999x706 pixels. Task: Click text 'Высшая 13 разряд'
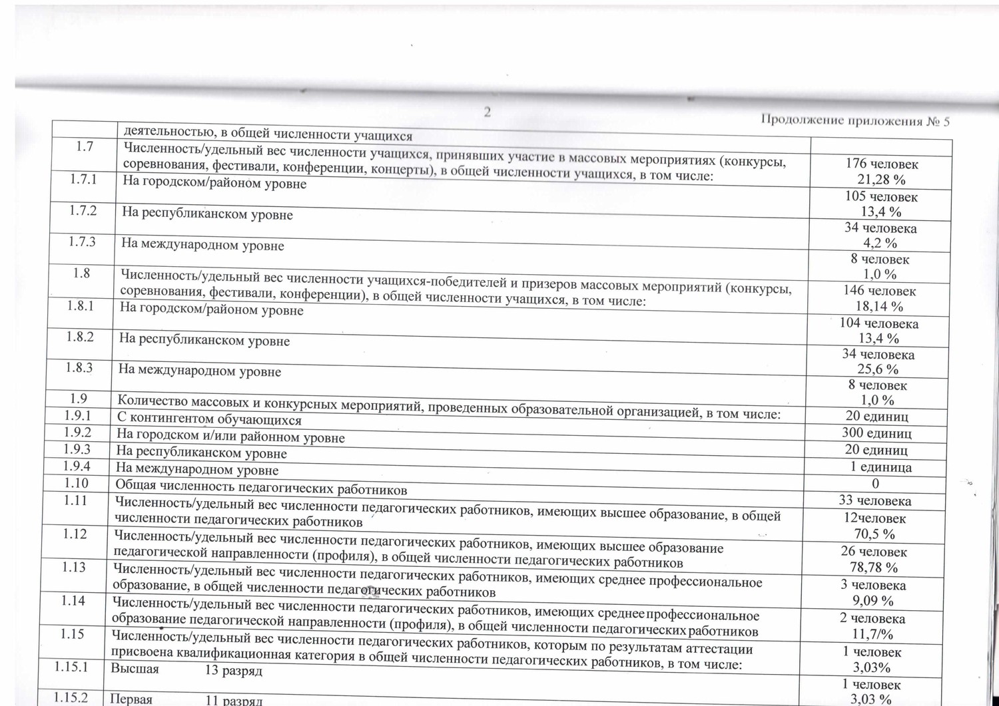(186, 669)
